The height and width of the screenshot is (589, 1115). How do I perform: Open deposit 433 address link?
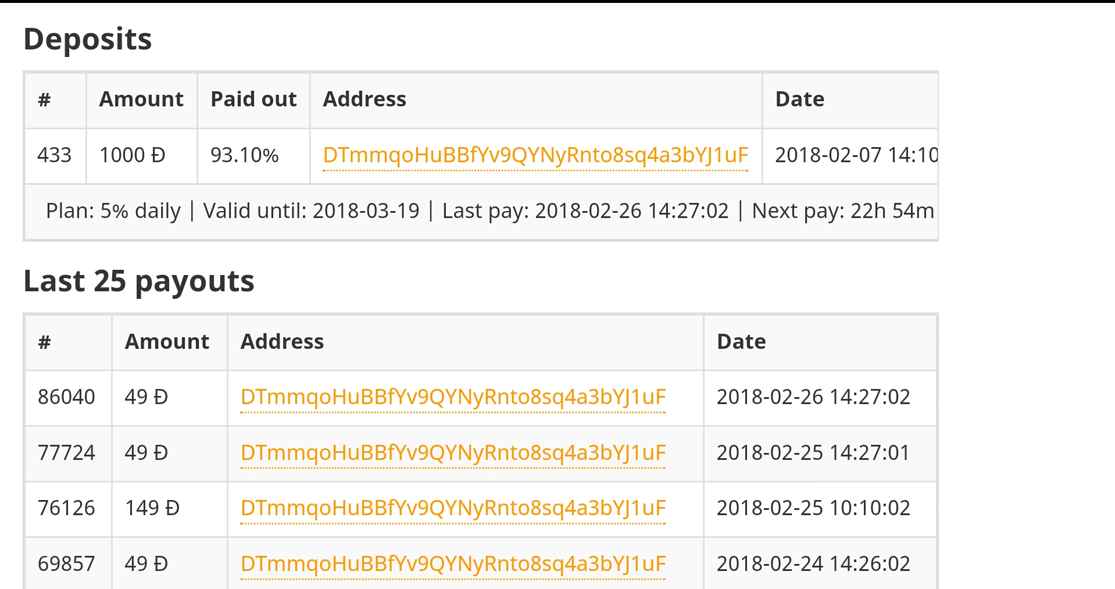[535, 155]
